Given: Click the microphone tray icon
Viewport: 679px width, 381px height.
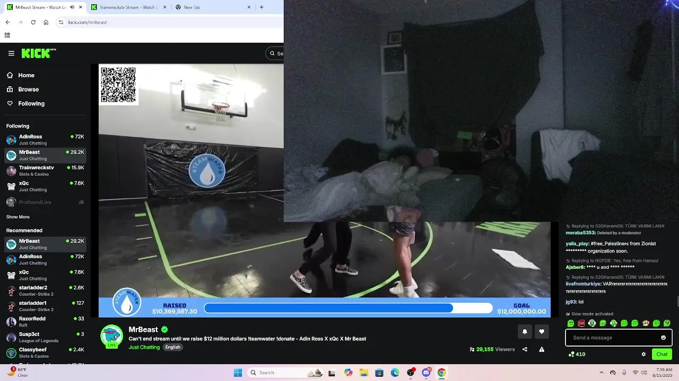Looking at the screenshot, I should click(x=624, y=373).
